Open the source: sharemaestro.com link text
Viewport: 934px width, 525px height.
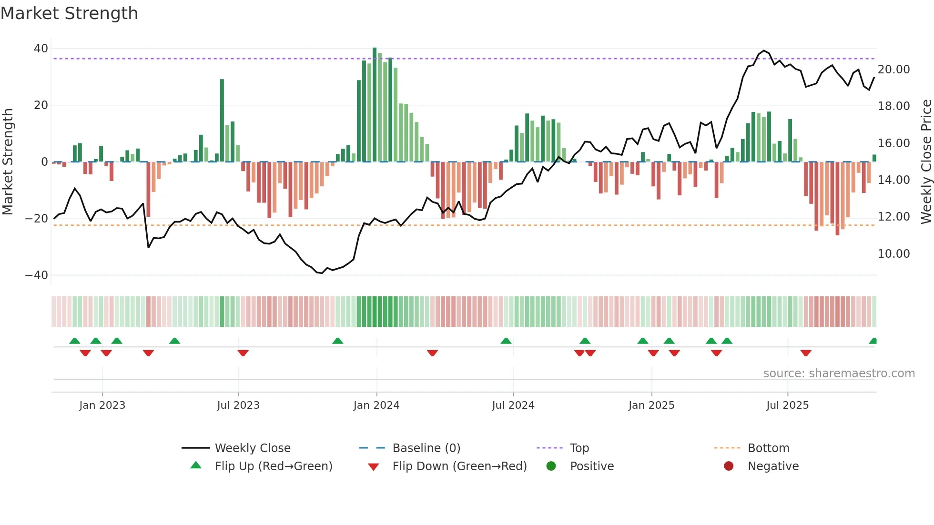coord(839,373)
